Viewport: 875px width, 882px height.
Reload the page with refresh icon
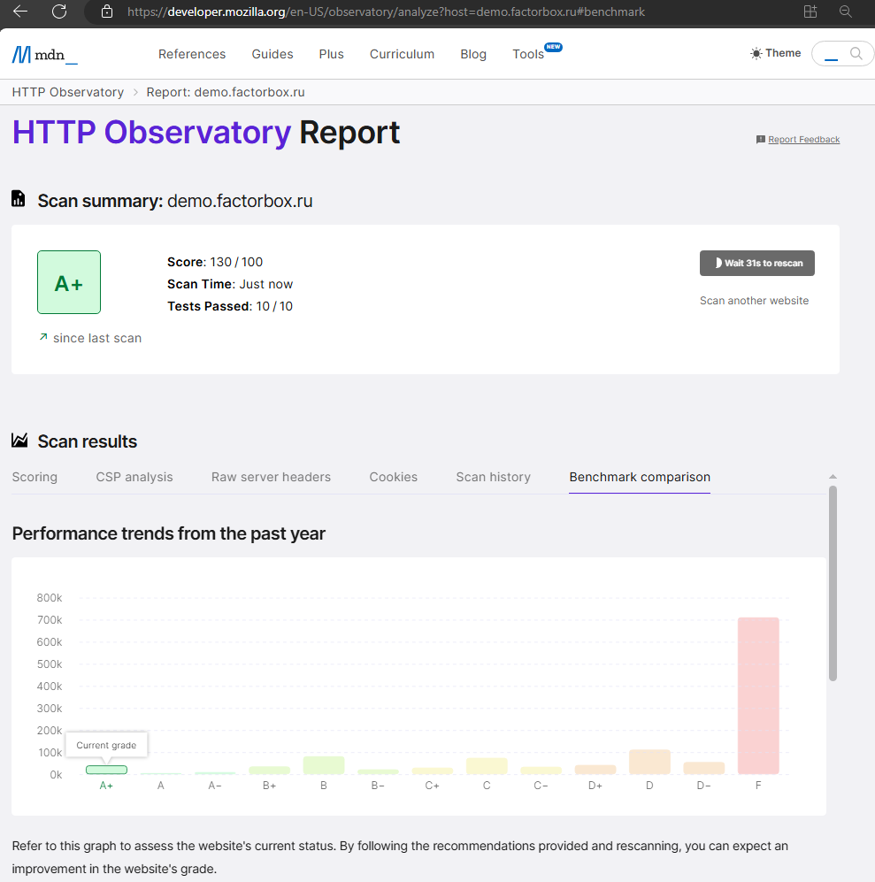pos(59,12)
